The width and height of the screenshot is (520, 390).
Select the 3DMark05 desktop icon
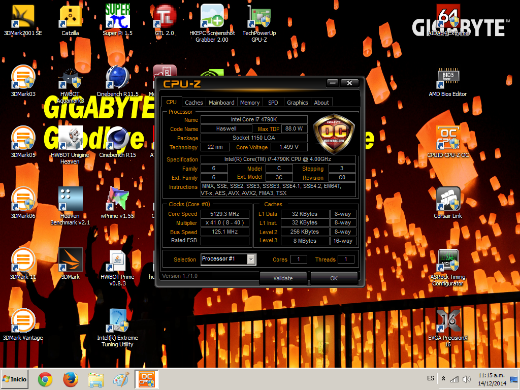[23, 142]
